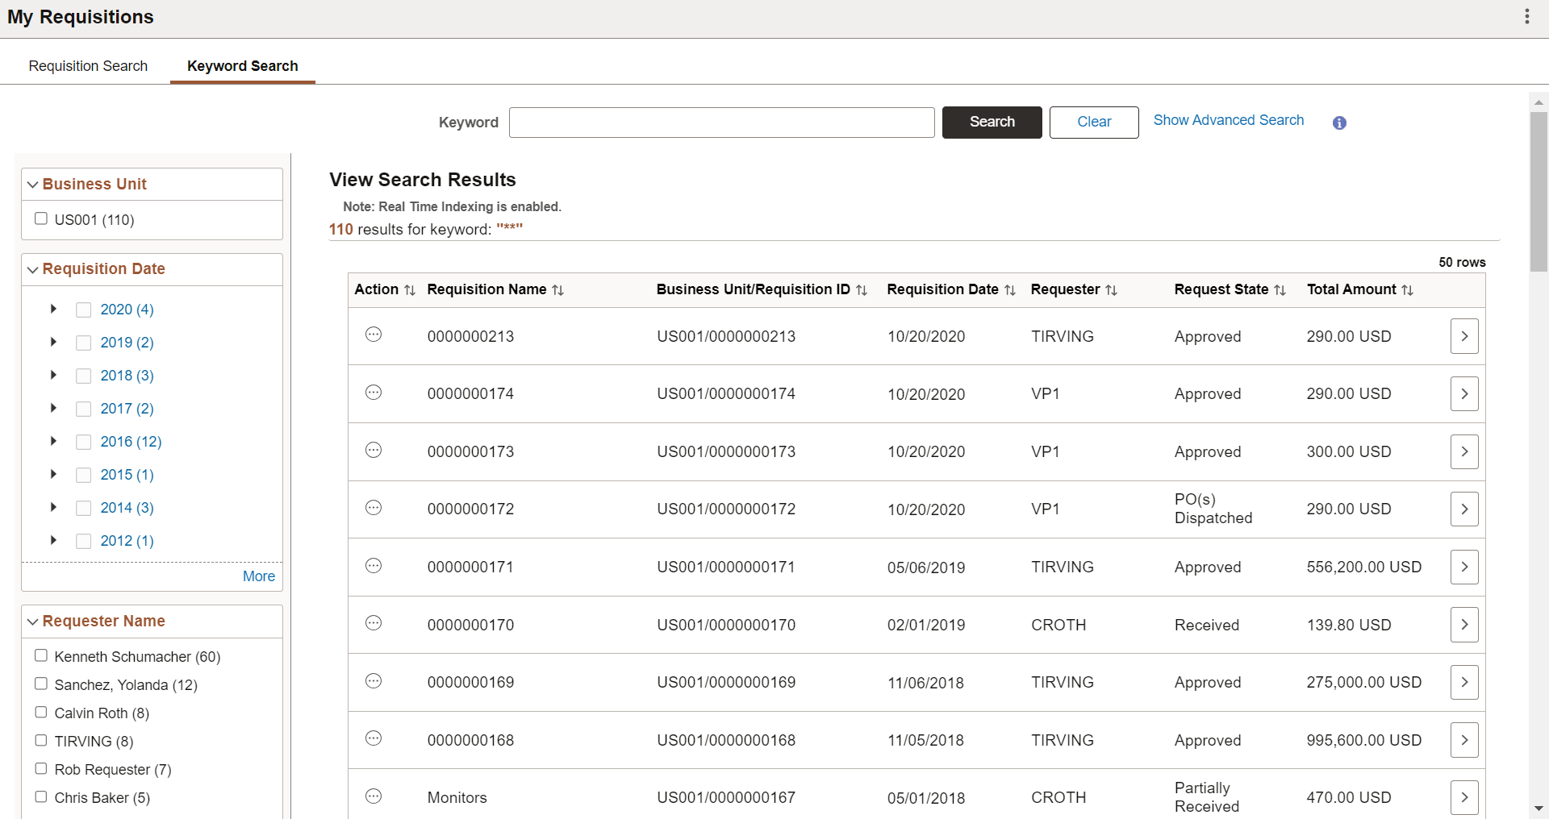Open related actions for the Monitors requisition
Screen dimensions: 1549x819
373,796
